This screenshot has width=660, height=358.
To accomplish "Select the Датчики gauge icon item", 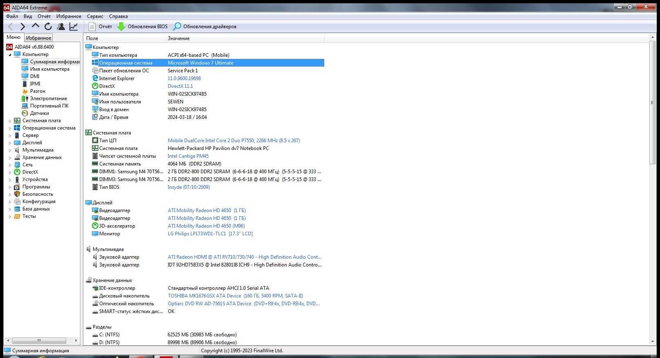I will tap(25, 113).
